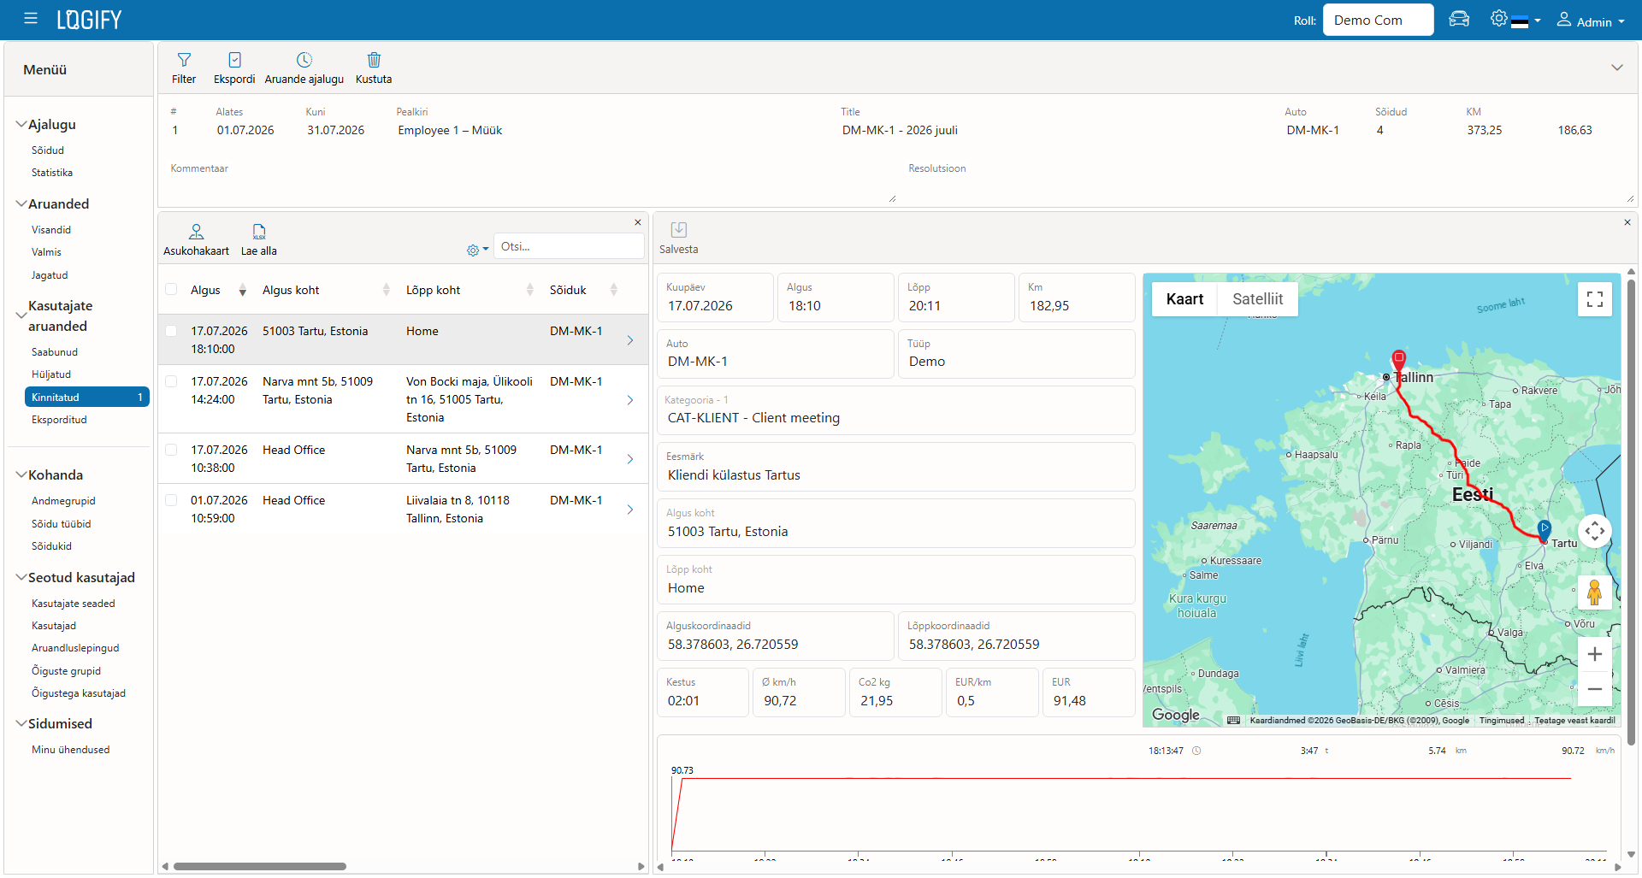This screenshot has height=878, width=1642.
Task: Check the 01.07.2026 10:59:00 trip row
Action: coord(171,500)
